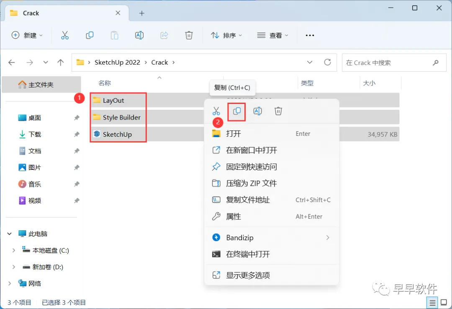This screenshot has width=452, height=309.
Task: Click the pin icon next to 桌面
Action: click(77, 118)
